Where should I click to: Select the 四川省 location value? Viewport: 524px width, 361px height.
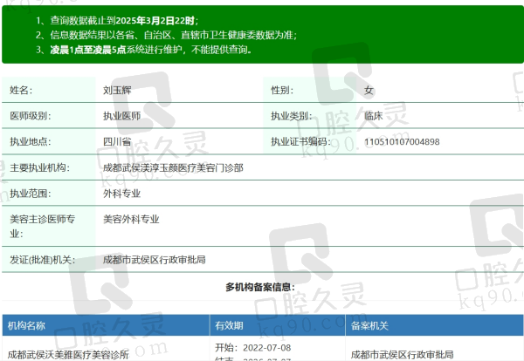(117, 141)
